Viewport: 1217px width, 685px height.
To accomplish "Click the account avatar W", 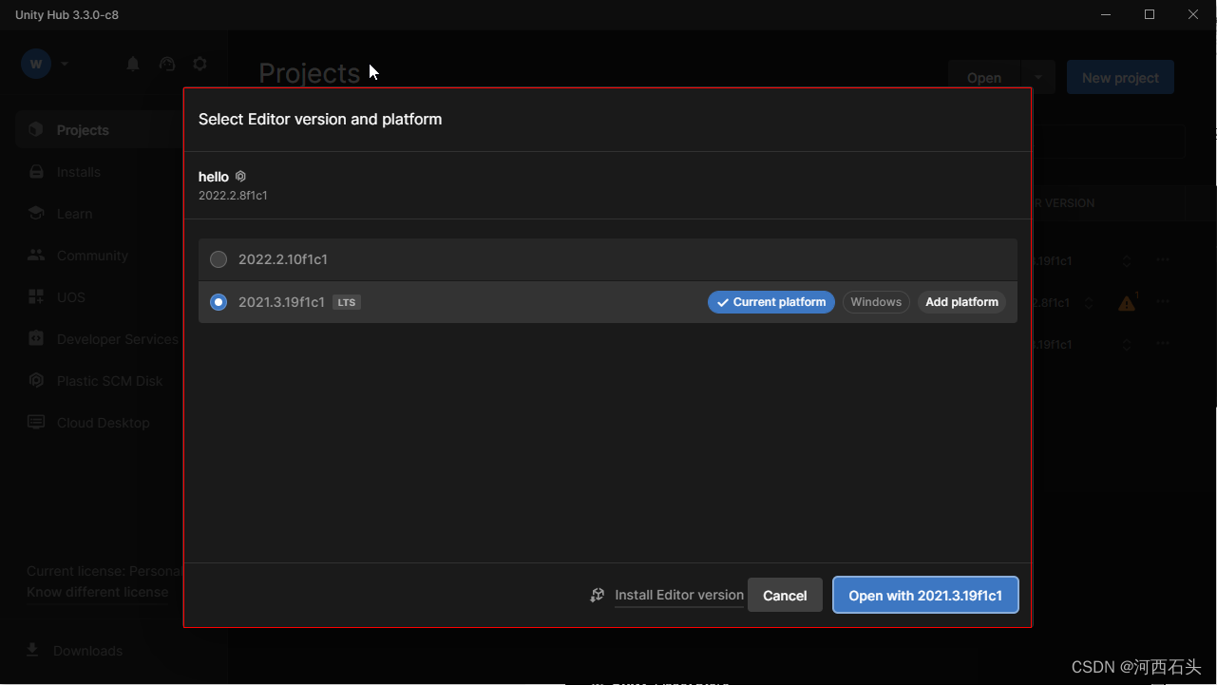I will (36, 64).
